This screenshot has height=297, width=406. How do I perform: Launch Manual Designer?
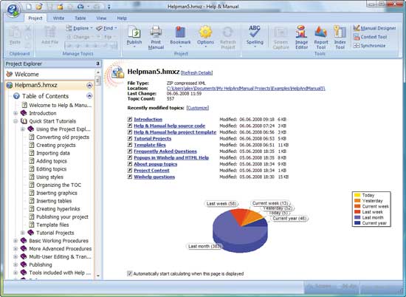[375, 28]
